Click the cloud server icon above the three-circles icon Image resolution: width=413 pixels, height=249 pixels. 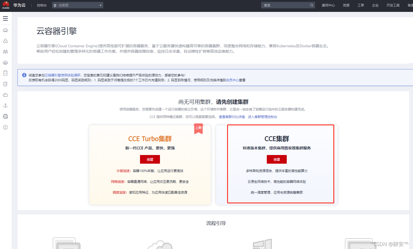point(5,30)
